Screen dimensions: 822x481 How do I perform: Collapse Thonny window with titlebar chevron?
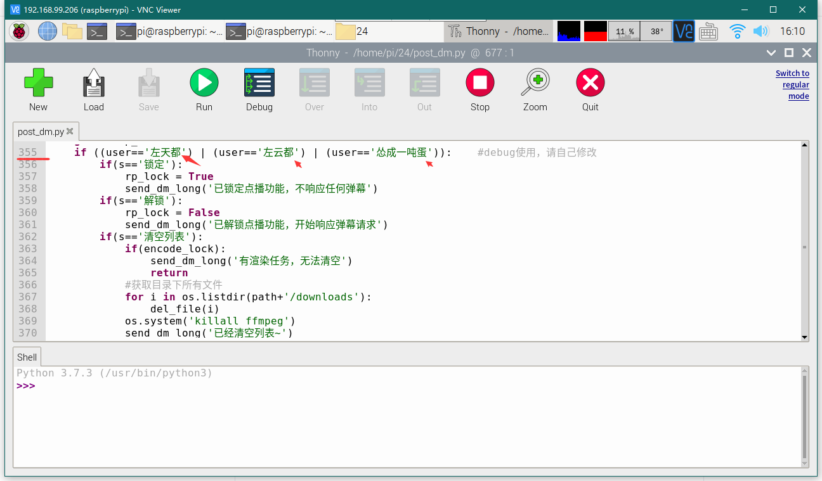(771, 53)
